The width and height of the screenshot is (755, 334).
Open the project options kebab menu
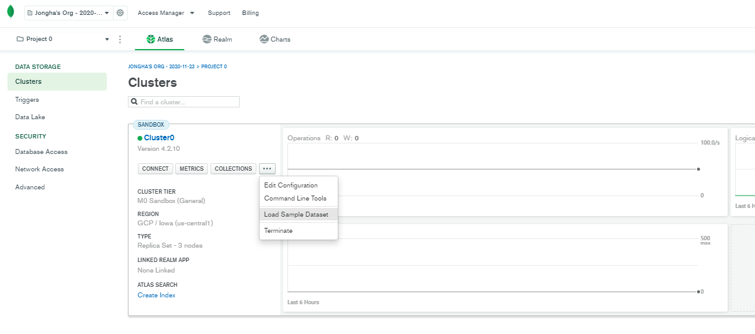(120, 39)
